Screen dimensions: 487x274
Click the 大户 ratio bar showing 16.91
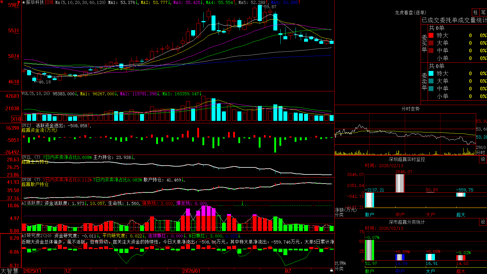[x=430, y=257]
